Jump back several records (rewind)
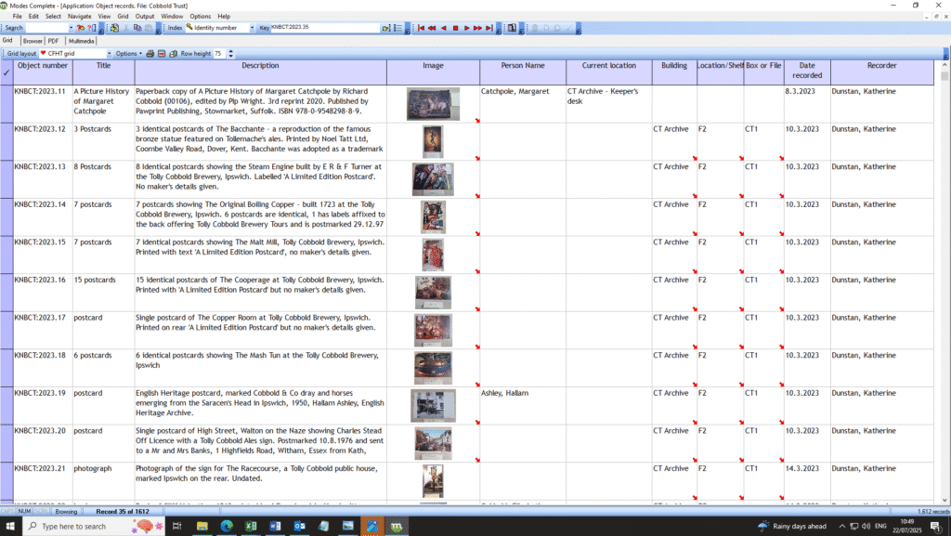951x536 pixels. [432, 28]
